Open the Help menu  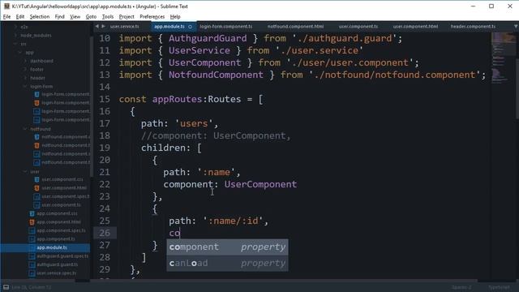175,16
